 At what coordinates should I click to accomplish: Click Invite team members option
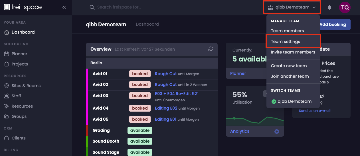click(x=293, y=52)
